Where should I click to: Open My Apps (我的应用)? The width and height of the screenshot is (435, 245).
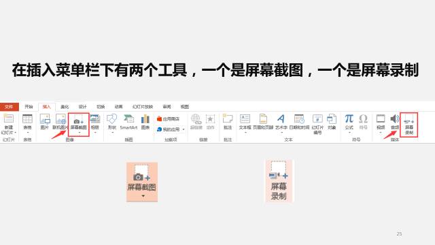click(168, 129)
